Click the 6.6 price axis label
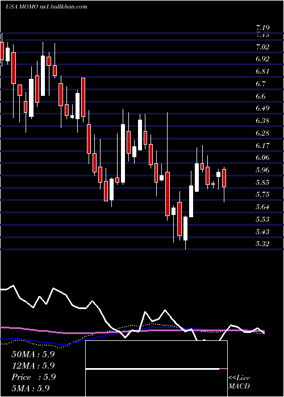This screenshot has height=397, width=284. [x=261, y=96]
